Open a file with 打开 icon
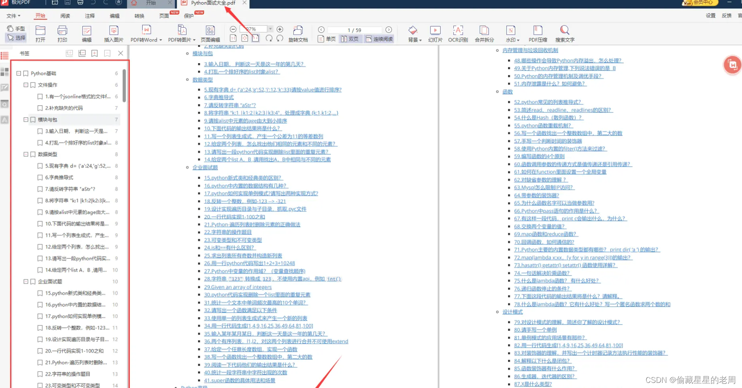 [41, 34]
